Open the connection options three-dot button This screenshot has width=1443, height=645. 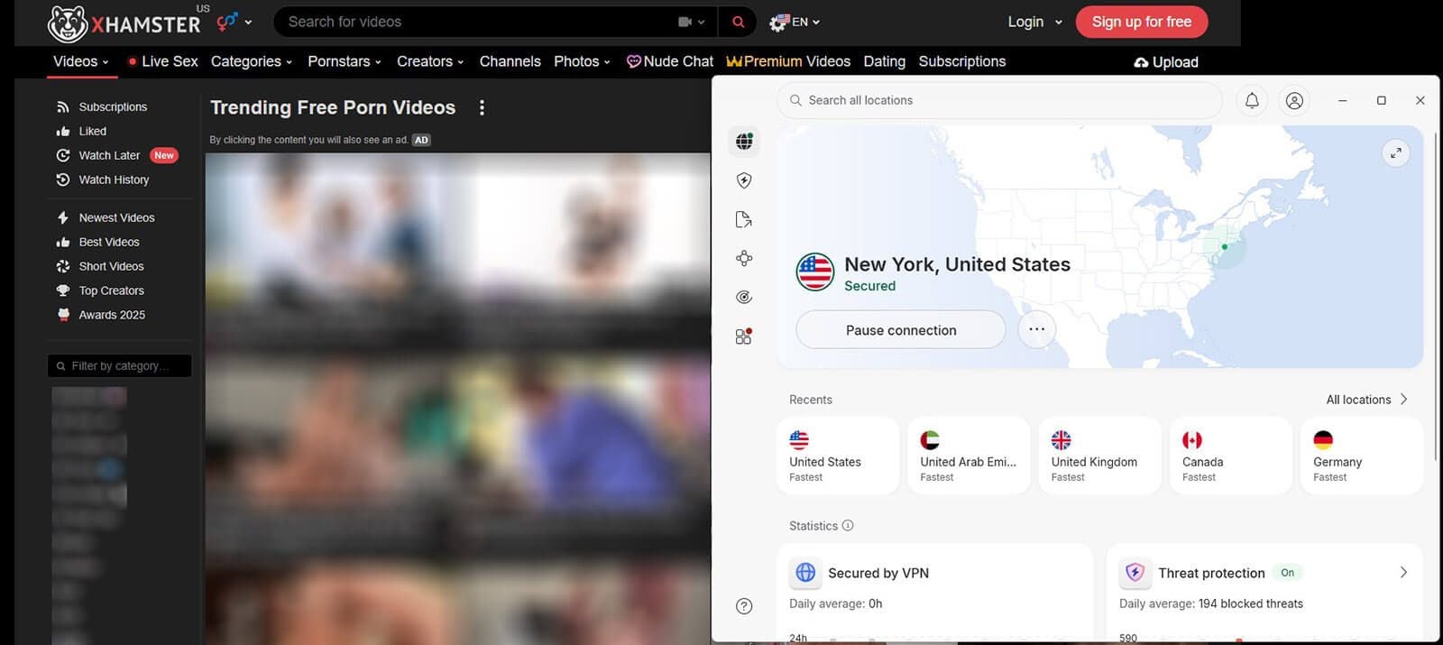click(1037, 329)
